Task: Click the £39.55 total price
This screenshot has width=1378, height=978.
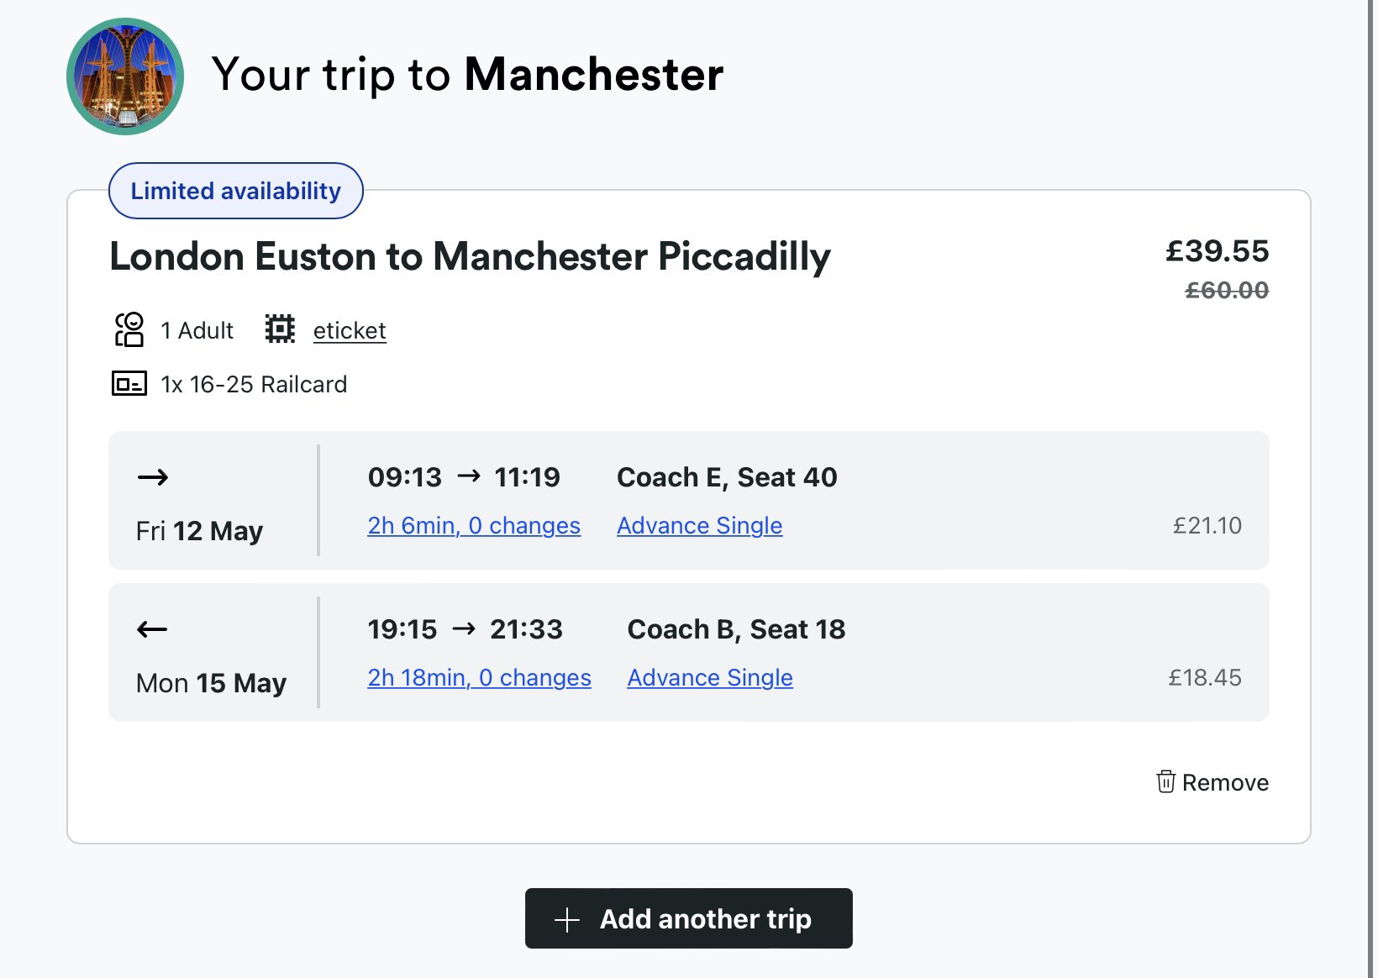Action: pyautogui.click(x=1217, y=250)
